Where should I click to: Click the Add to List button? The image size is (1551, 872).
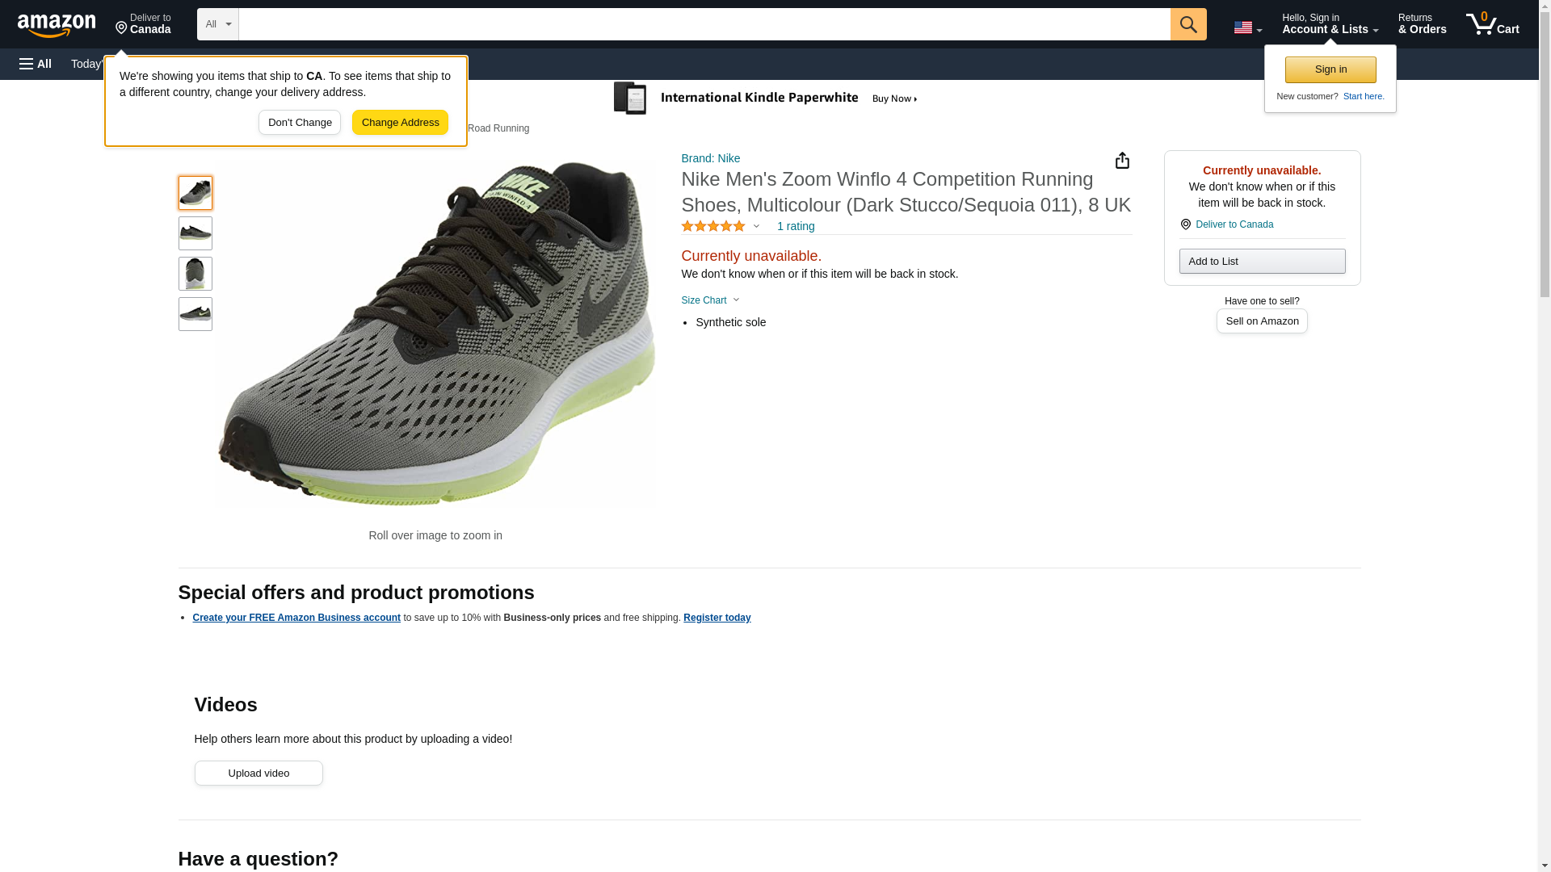coord(1261,262)
